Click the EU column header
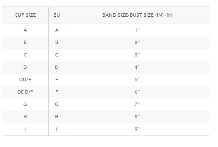 point(57,15)
